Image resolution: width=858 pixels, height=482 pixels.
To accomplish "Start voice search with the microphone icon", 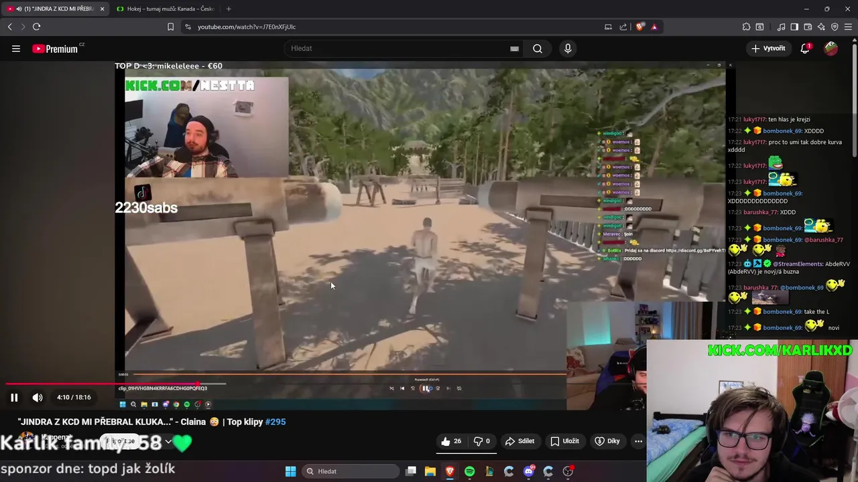I will (568, 48).
